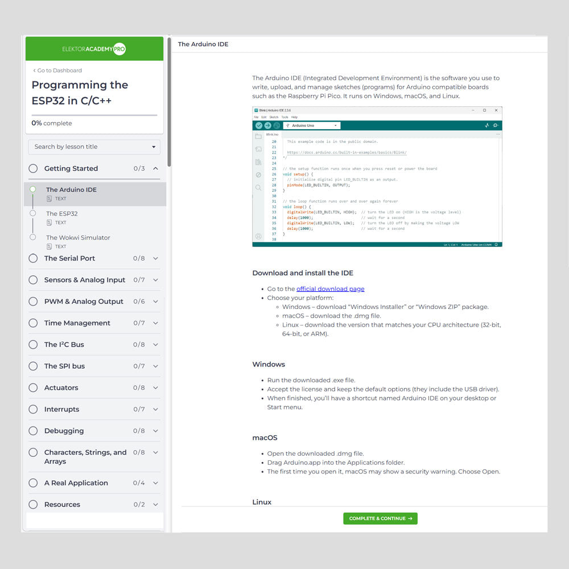Click the arrow icon on Complete & Continue

[x=410, y=519]
